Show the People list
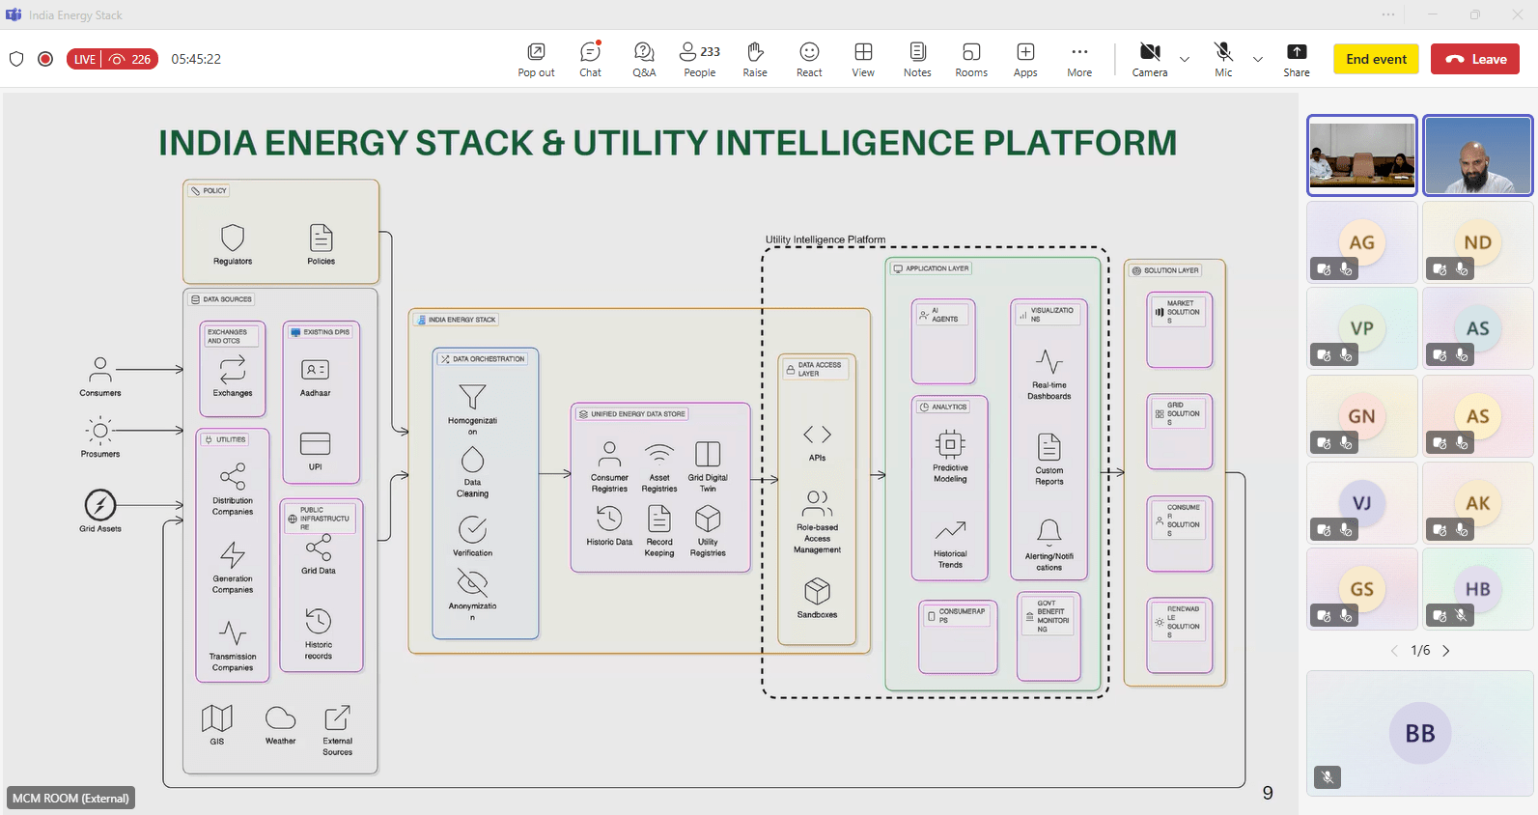The image size is (1538, 815). 700,59
